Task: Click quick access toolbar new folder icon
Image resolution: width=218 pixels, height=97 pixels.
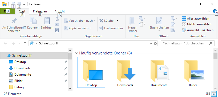Action: [x=19, y=4]
